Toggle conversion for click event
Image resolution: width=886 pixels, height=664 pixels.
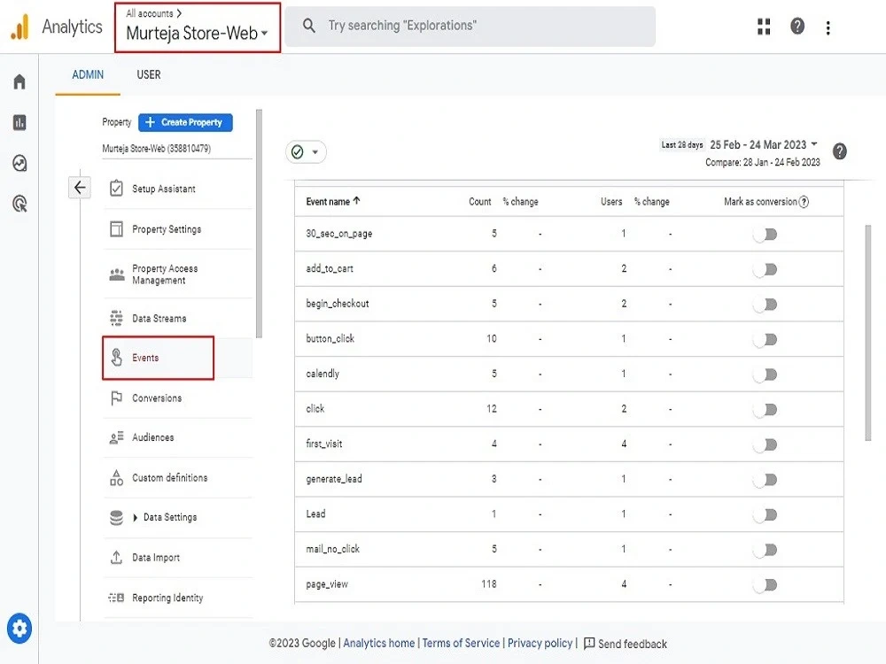[766, 409]
